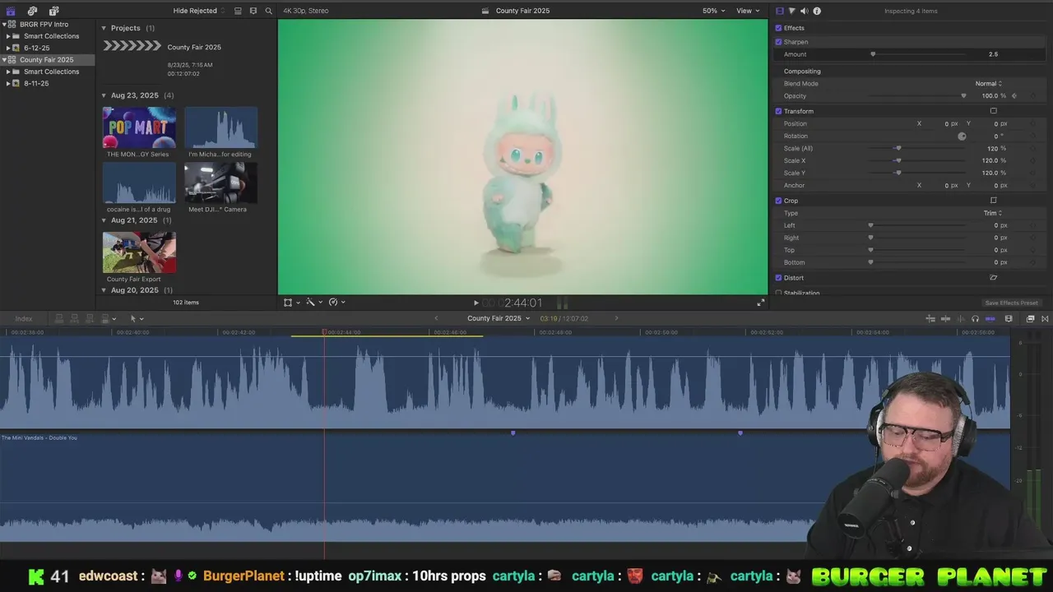Show Distort onscreen controls in inspector

[x=993, y=278]
